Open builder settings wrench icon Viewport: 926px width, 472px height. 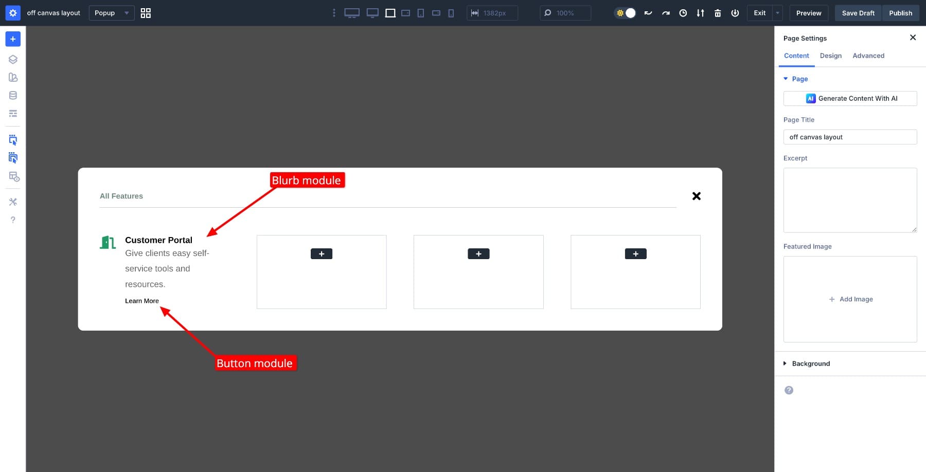[x=13, y=202]
